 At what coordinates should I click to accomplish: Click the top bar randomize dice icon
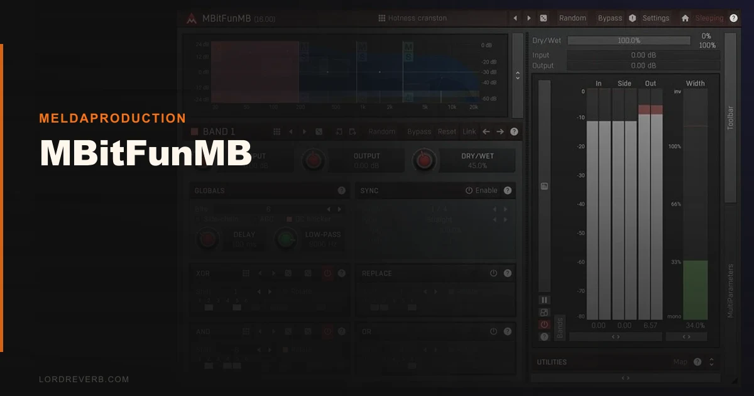(543, 18)
